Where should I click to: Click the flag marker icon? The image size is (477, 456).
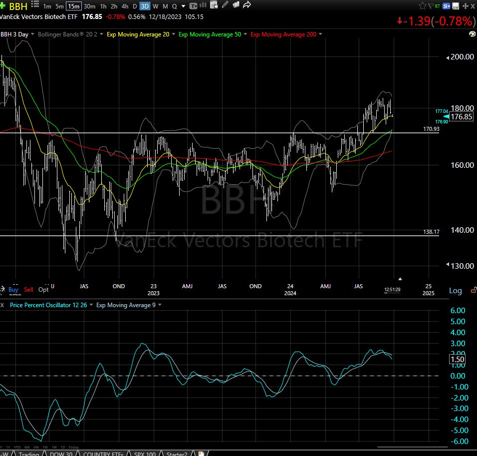tap(431, 6)
